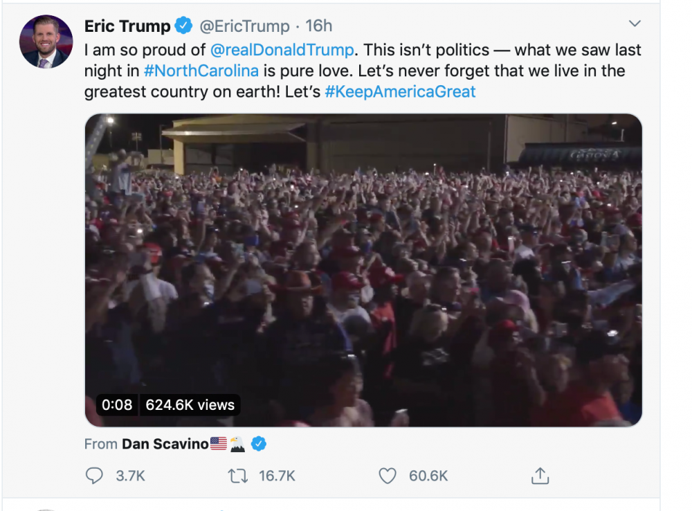This screenshot has height=511, width=692.
Task: Click Dan Scavino's blue verified badge
Action: 259,444
